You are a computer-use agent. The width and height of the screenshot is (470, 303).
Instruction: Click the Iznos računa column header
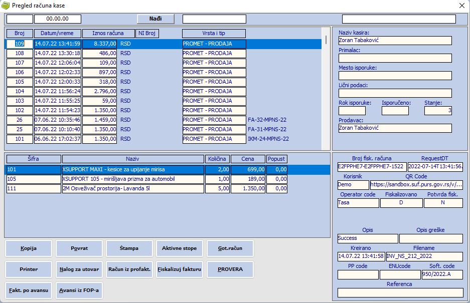[108, 33]
